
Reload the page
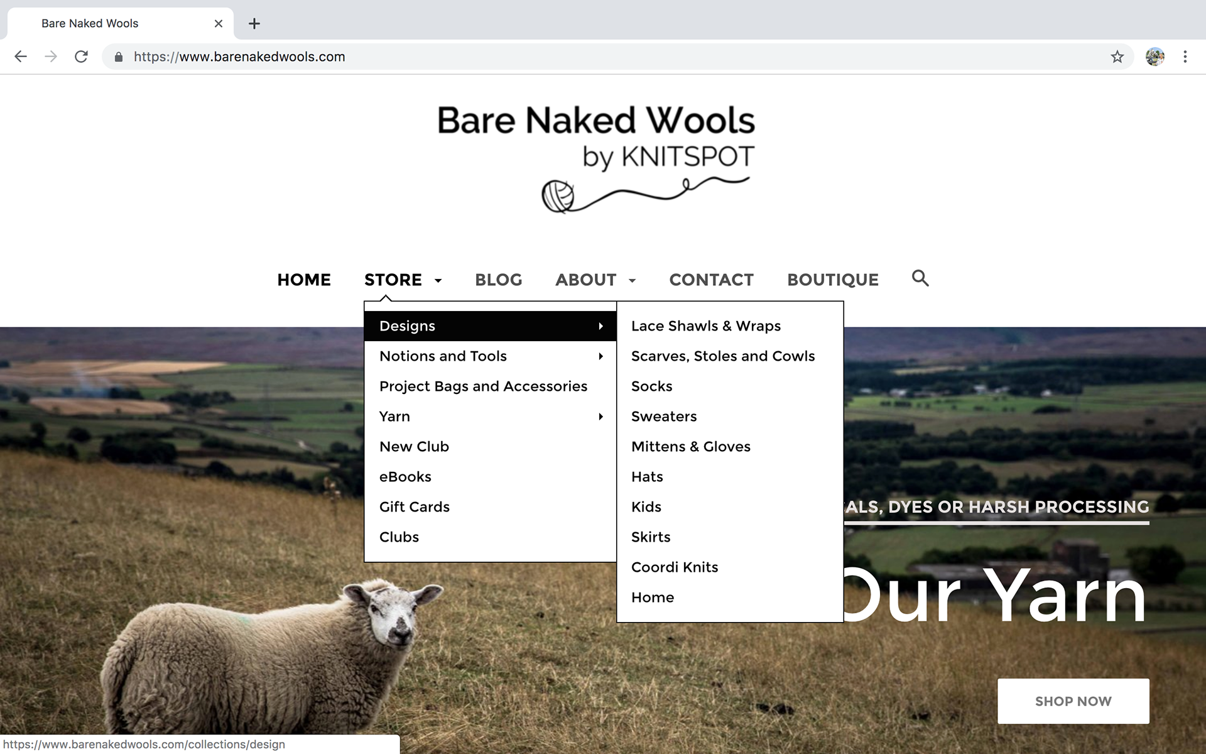click(x=81, y=57)
